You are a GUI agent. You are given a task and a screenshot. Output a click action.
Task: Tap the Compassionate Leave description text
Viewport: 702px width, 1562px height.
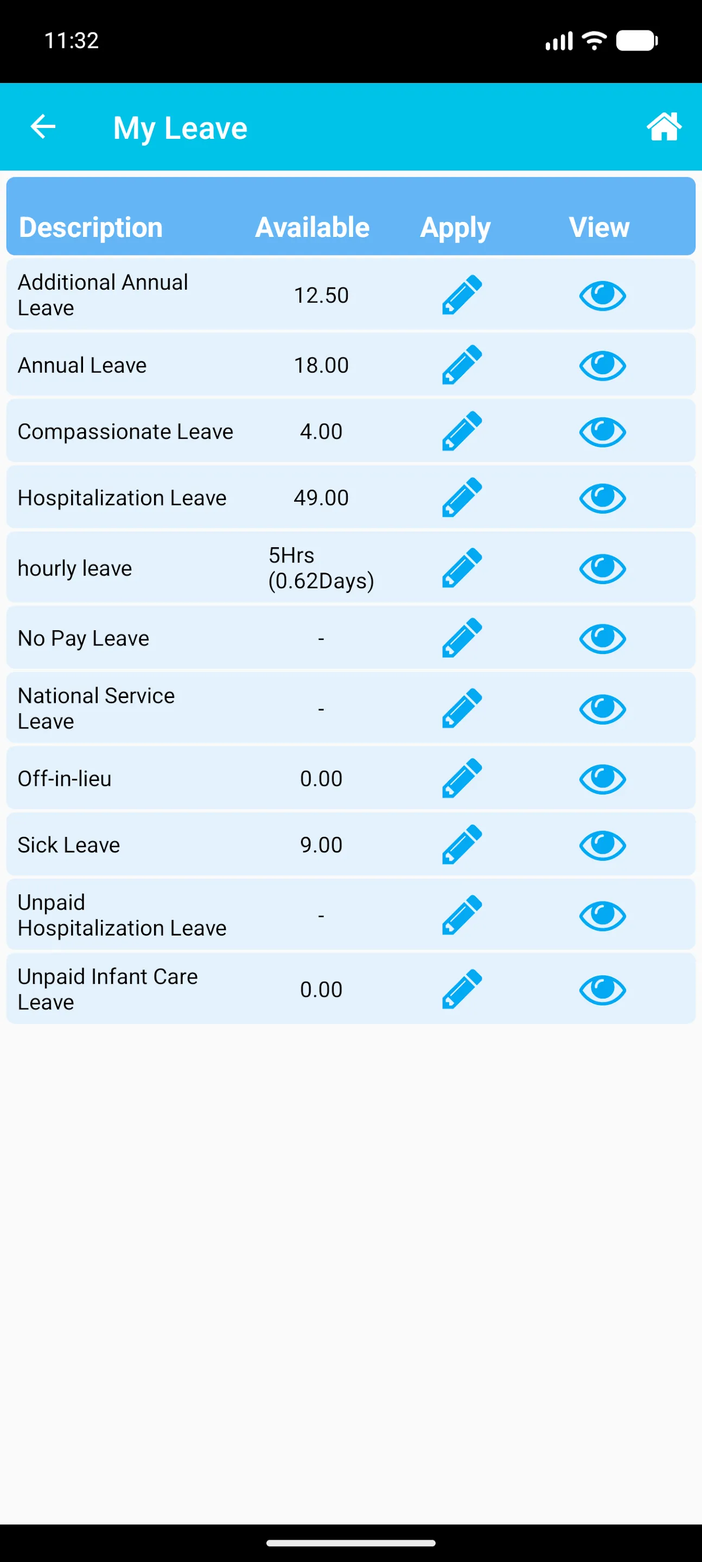point(126,431)
